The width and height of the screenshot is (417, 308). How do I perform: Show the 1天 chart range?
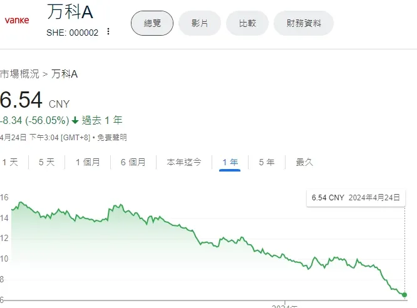(11, 162)
